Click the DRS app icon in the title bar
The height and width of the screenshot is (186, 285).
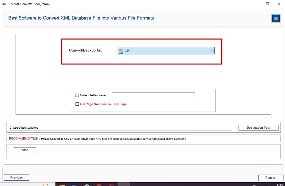(x=4, y=4)
